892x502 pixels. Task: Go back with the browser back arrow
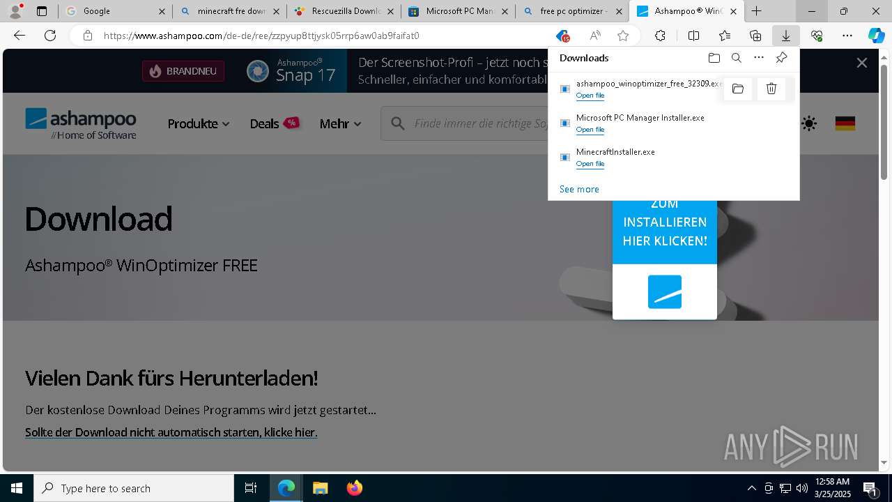pyautogui.click(x=20, y=36)
